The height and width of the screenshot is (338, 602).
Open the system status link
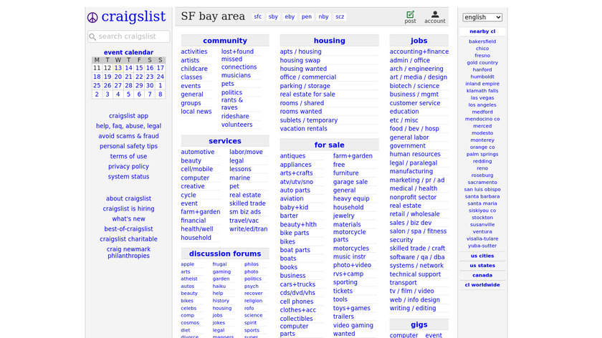[128, 176]
